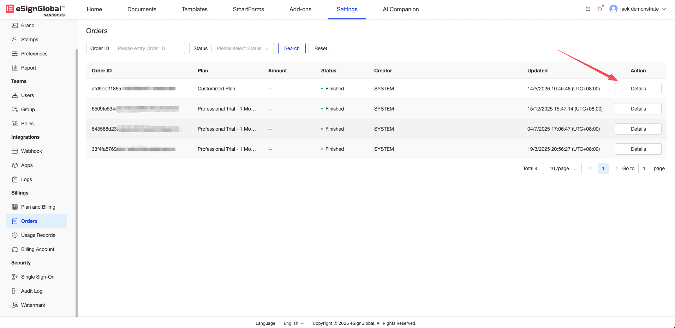
Task: Click the Billing Account icon
Action: click(x=15, y=249)
